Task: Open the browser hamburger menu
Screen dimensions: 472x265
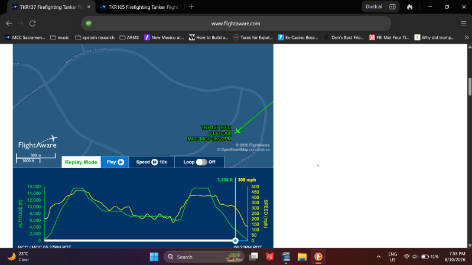Action: point(464,23)
